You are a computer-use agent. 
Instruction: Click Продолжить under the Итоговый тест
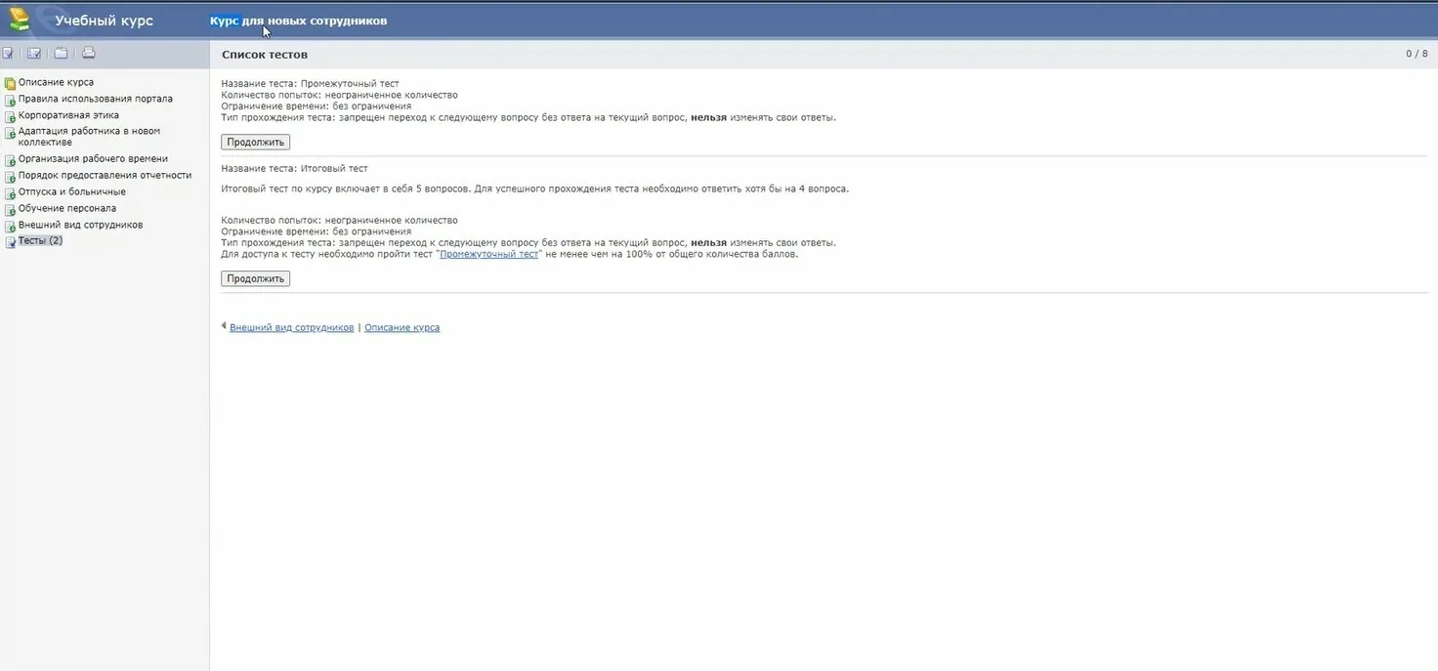[256, 278]
